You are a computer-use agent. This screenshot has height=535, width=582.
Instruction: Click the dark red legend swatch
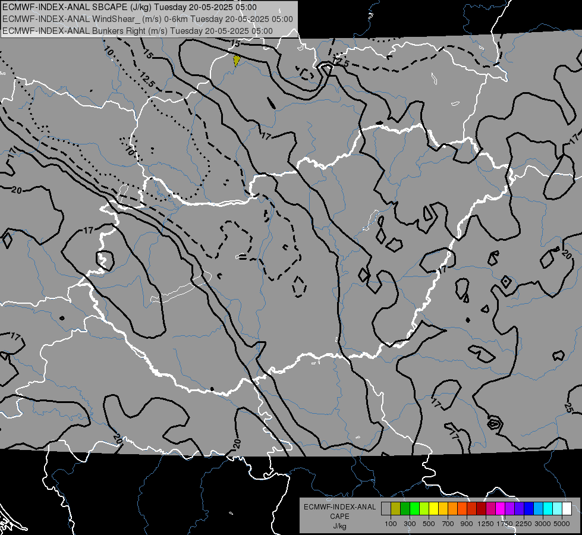coord(482,509)
